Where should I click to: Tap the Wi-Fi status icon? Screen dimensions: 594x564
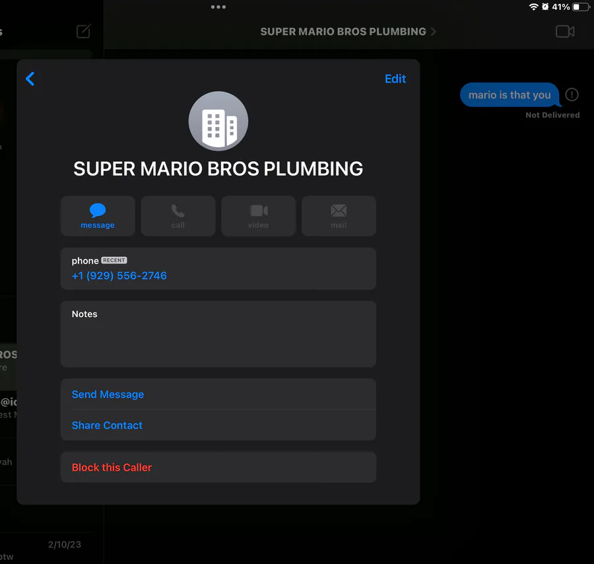coord(533,7)
